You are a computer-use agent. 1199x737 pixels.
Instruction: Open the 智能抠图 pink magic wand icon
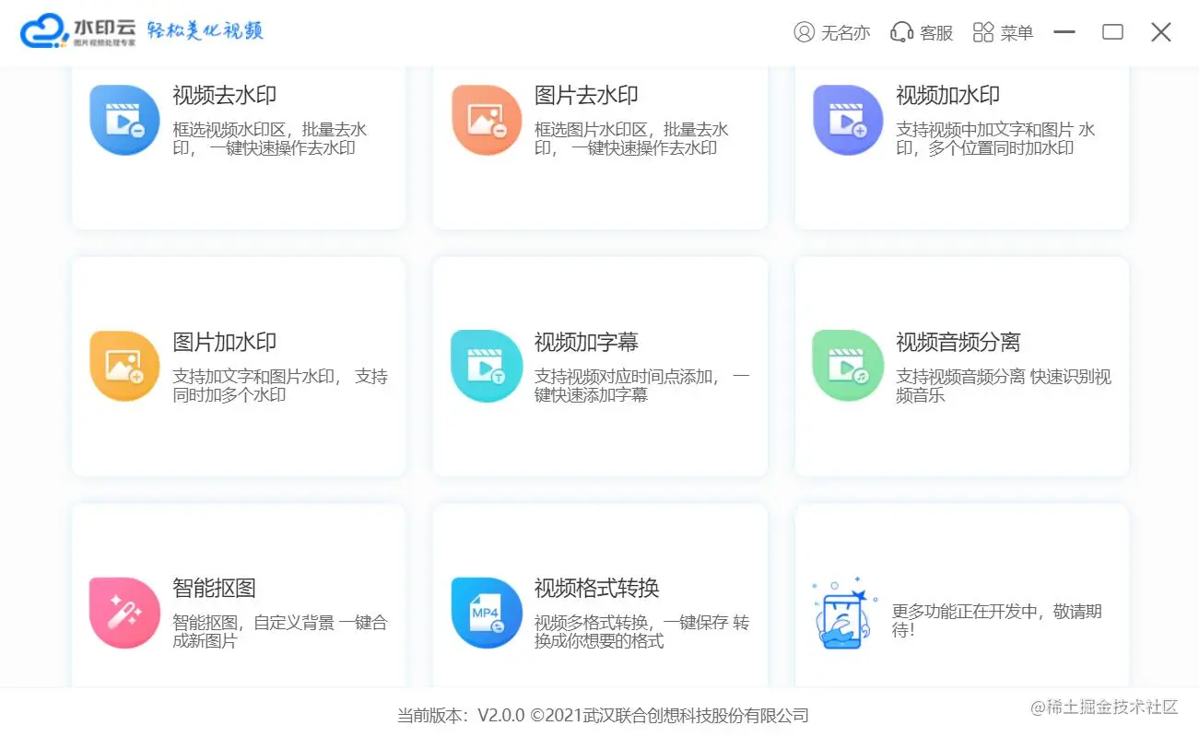click(x=124, y=613)
